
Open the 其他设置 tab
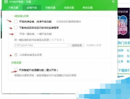tap(88, 8)
